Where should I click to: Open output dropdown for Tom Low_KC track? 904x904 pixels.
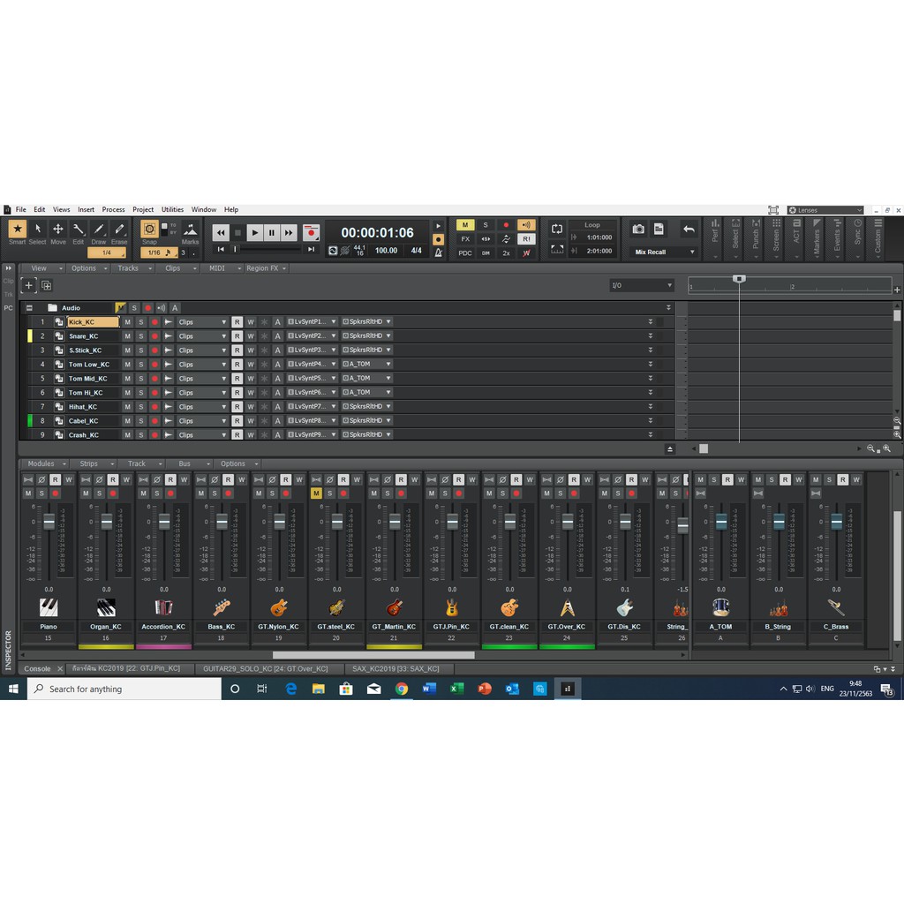point(388,365)
